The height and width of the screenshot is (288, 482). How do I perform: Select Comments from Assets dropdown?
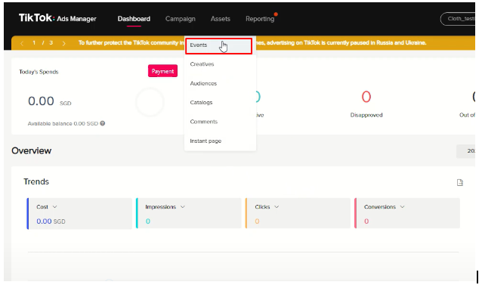click(203, 122)
